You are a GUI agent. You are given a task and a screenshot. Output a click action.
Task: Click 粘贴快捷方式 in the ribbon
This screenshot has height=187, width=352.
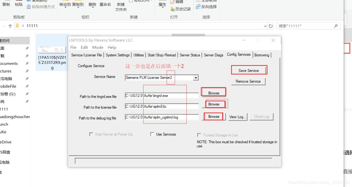click(x=41, y=7)
